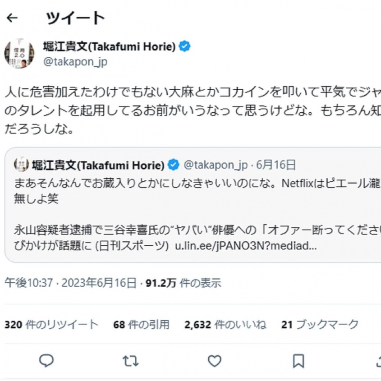Show the 2,632 件のいいね list
Image resolution: width=381 pixels, height=381 pixels.
click(225, 324)
